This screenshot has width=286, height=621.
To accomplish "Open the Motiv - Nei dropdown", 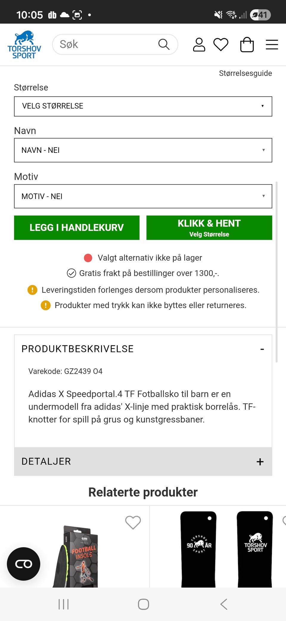I will pos(143,196).
